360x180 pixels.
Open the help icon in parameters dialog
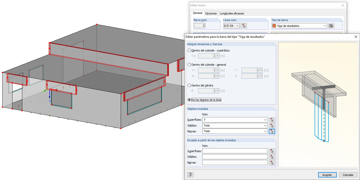coord(190,175)
